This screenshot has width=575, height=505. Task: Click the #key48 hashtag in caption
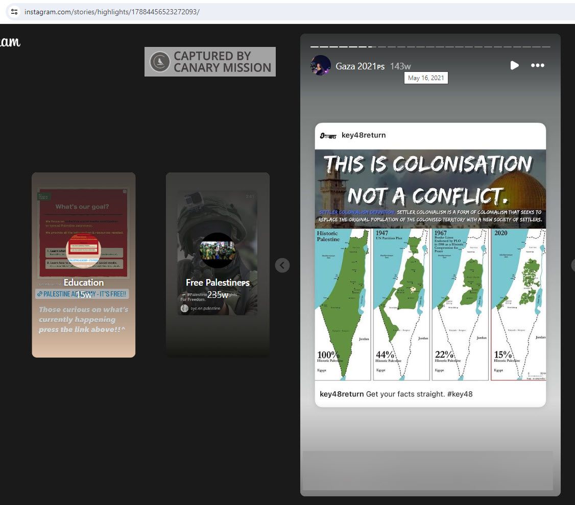pyautogui.click(x=460, y=394)
